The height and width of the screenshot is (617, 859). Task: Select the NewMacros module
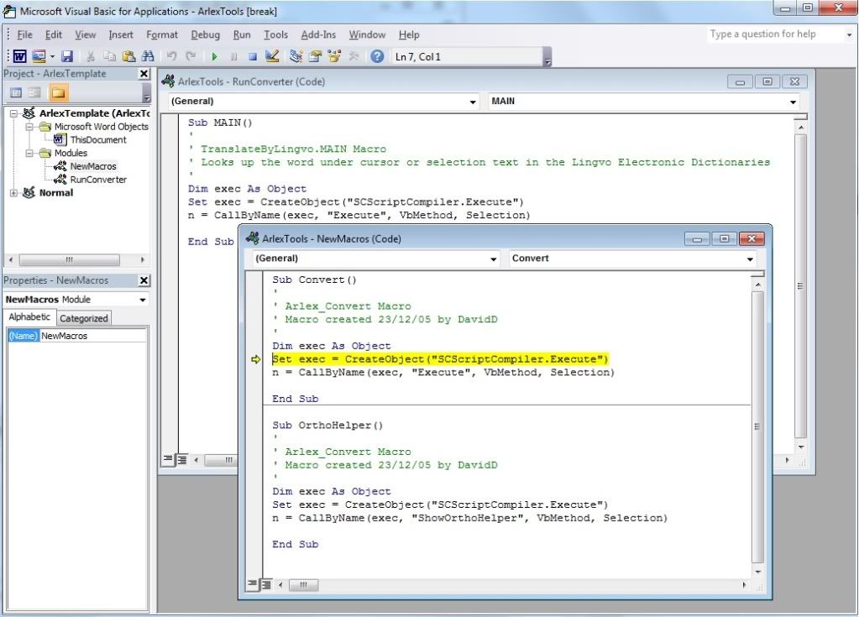[x=92, y=166]
